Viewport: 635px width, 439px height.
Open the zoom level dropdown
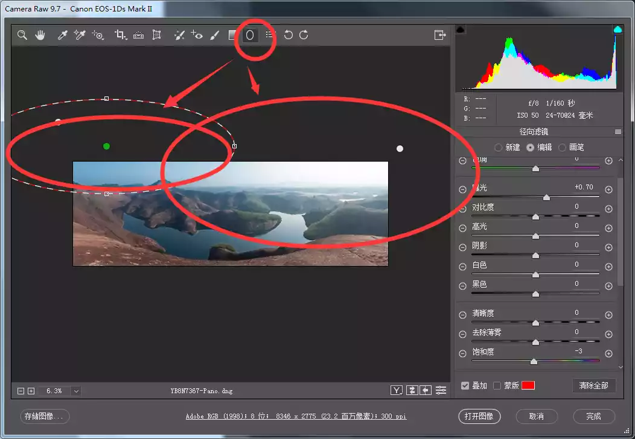(76, 391)
